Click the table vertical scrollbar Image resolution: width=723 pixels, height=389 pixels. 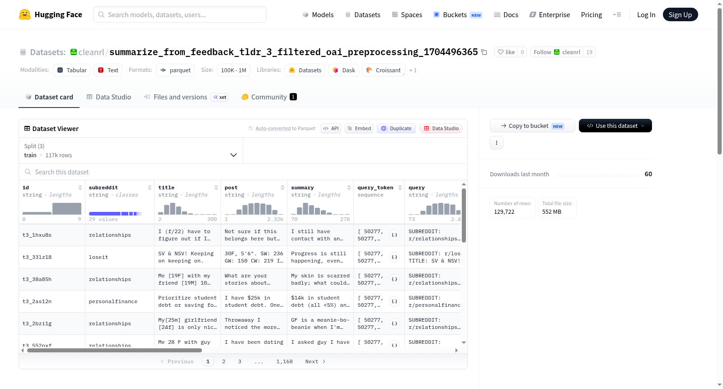pos(464,215)
